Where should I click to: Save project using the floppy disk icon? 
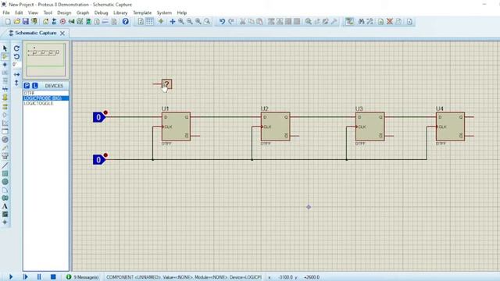(x=26, y=21)
